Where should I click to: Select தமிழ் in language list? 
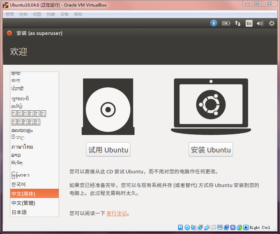(34, 106)
